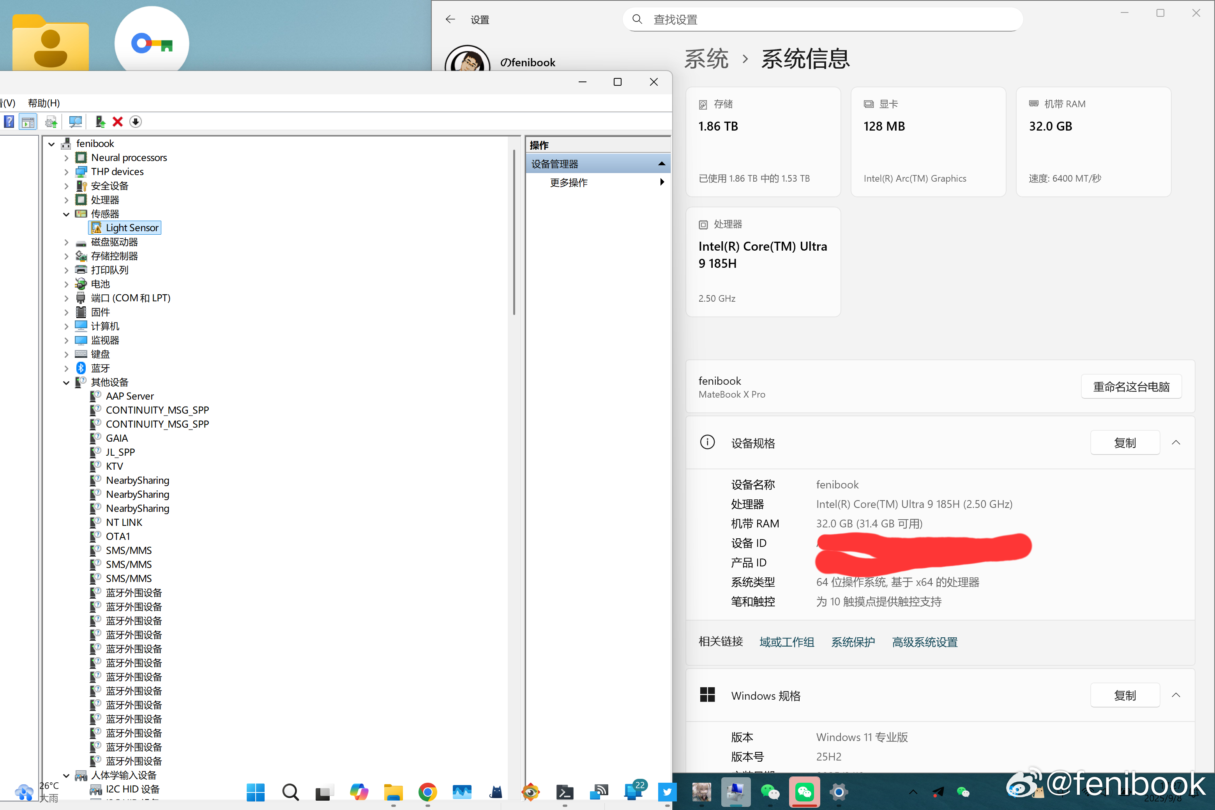Collapse the 传感器 category
Screen dimensions: 1215x810
(x=66, y=214)
